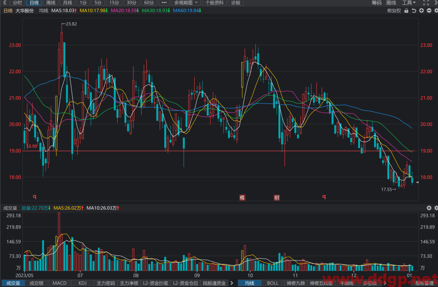The width and height of the screenshot is (438, 287).
Task: Zoom in with the plus icon
Action: [x=421, y=11]
